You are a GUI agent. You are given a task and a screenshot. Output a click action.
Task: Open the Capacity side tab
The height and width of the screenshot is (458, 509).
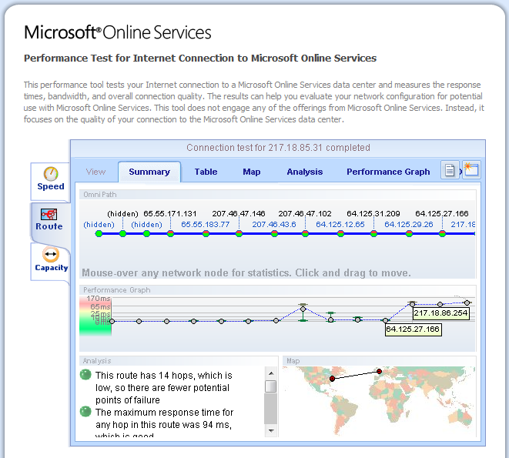pyautogui.click(x=51, y=260)
